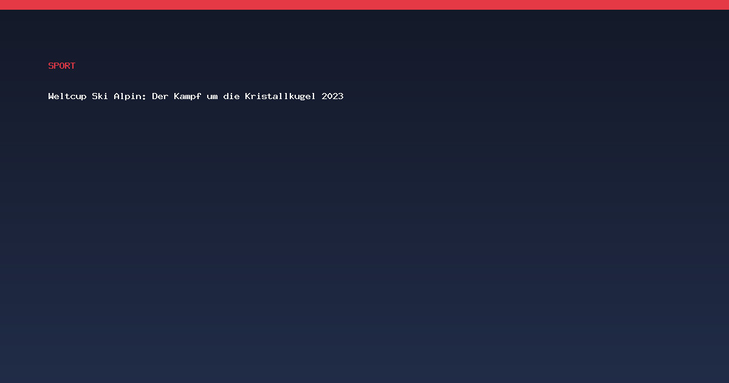Click the empty dark area below the headline
729x383 pixels.
point(364,243)
